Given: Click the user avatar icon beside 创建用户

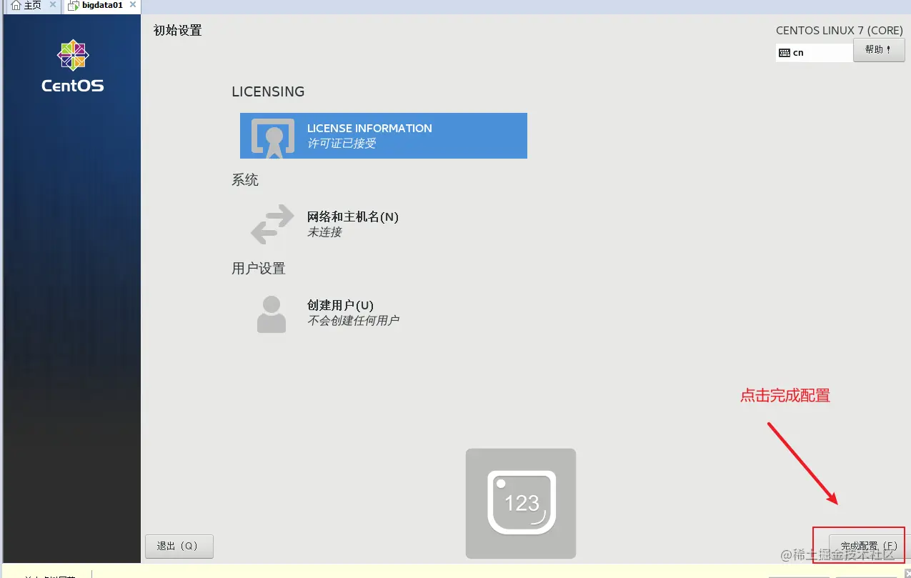Looking at the screenshot, I should (x=271, y=312).
